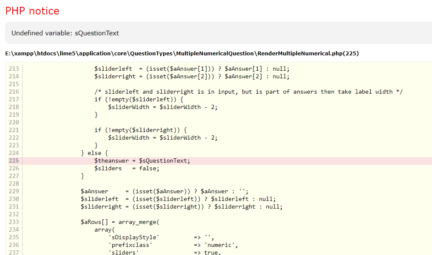The width and height of the screenshot is (432, 255).
Task: Click highlighted line $theanswer = $sQuestionText
Action: (142, 160)
